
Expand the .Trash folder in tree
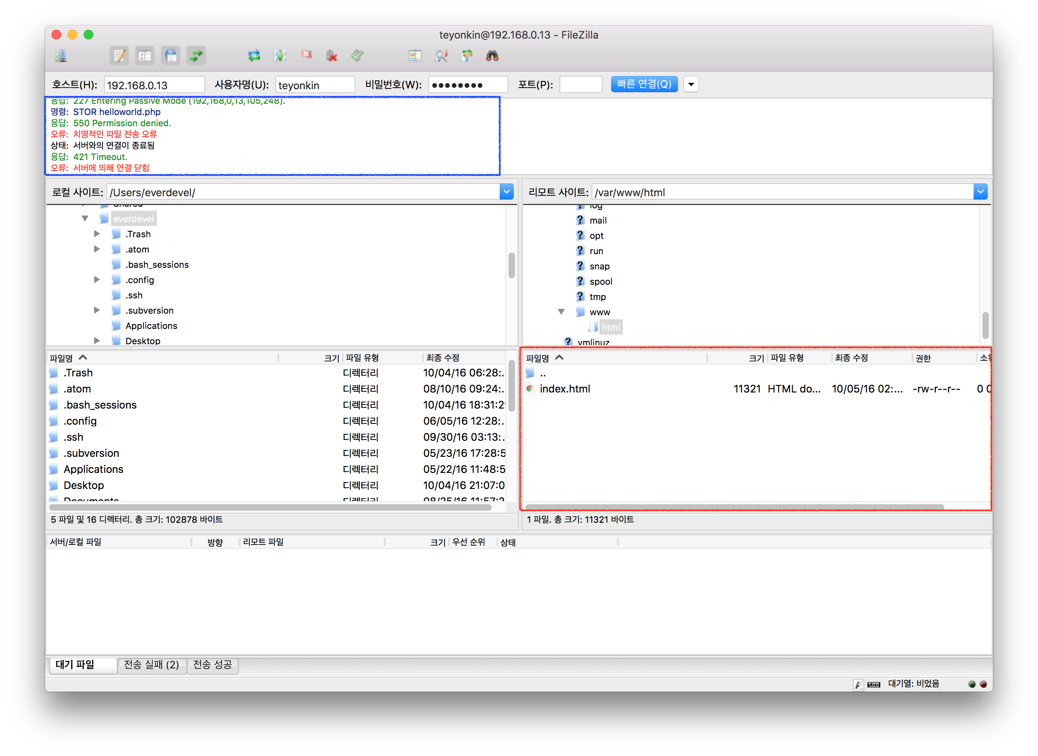97,234
